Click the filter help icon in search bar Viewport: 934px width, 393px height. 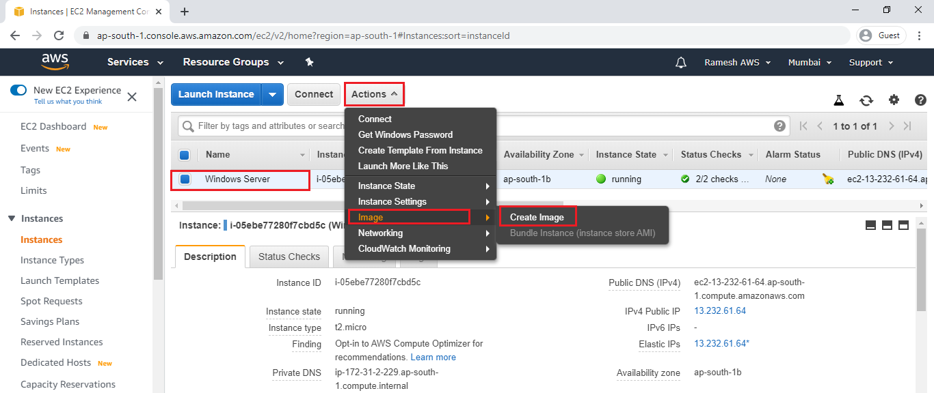[780, 126]
